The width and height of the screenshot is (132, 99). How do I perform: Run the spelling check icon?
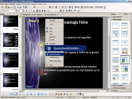[24, 7]
